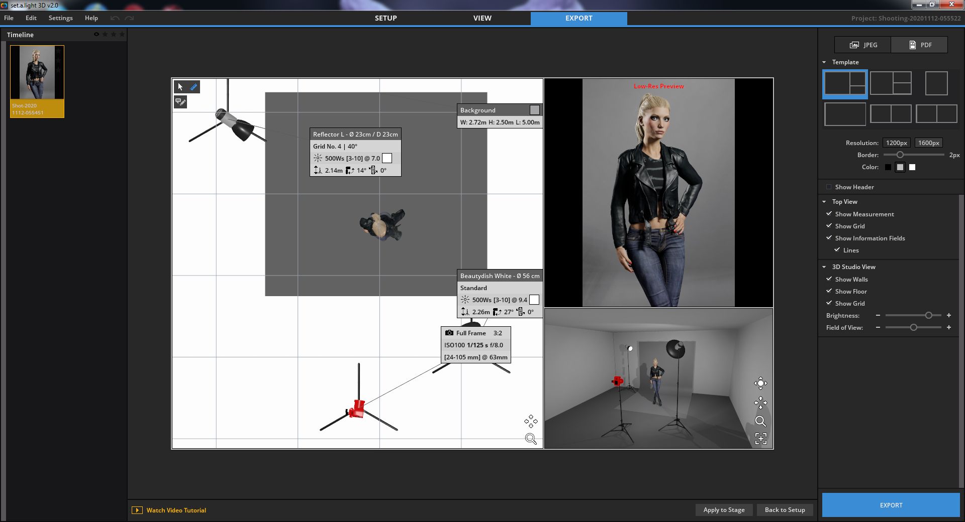Image resolution: width=965 pixels, height=522 pixels.
Task: Open the Settings menu
Action: click(x=60, y=18)
